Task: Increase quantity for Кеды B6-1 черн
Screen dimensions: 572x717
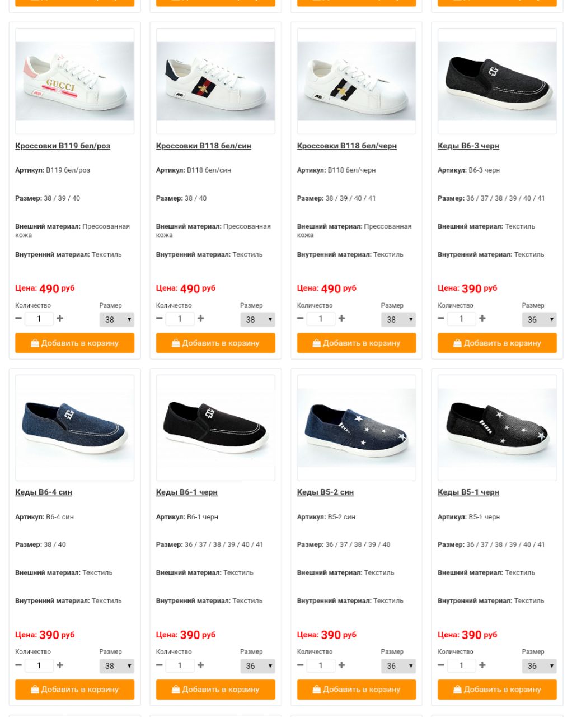Action: coord(200,665)
